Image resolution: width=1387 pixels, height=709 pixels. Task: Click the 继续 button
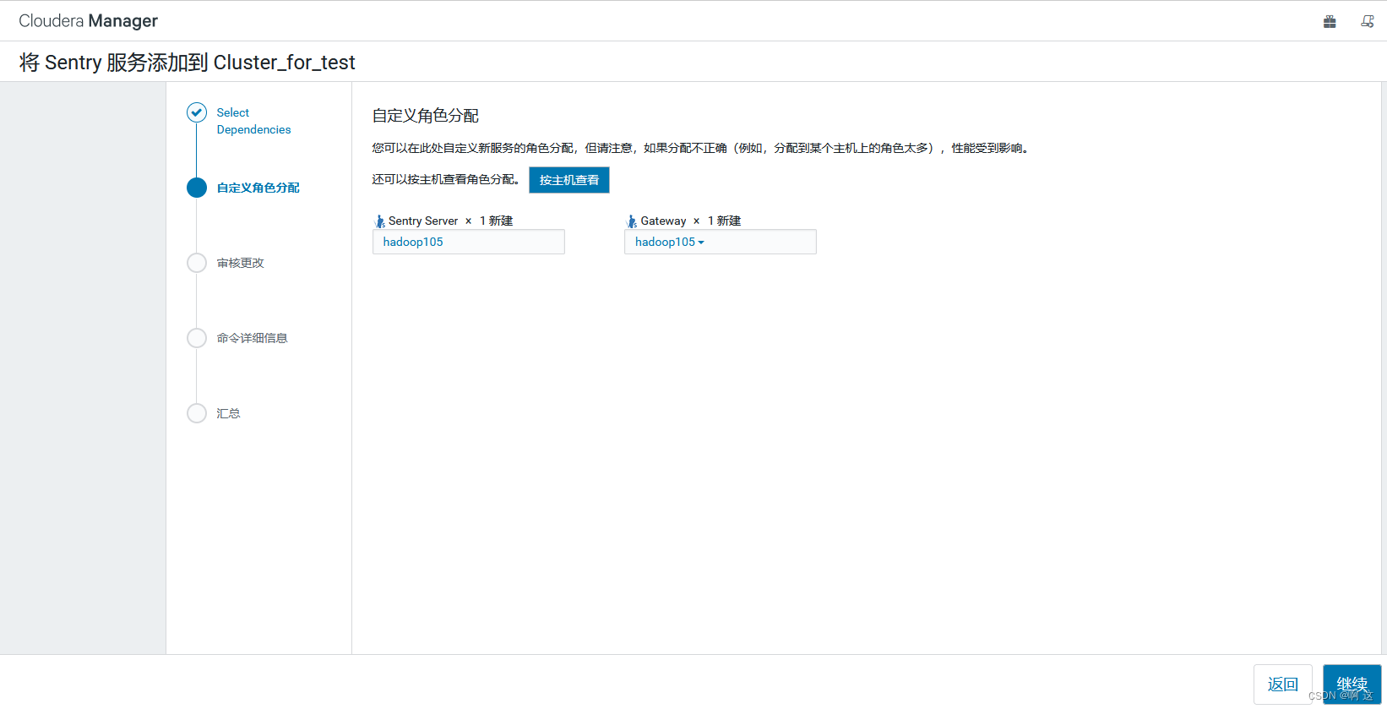1352,684
